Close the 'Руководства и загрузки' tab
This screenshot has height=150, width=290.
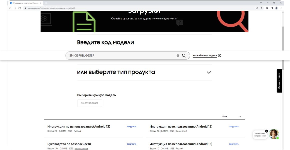tap(41, 3)
